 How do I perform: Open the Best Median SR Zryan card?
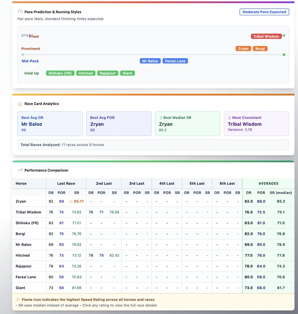tap(188, 124)
